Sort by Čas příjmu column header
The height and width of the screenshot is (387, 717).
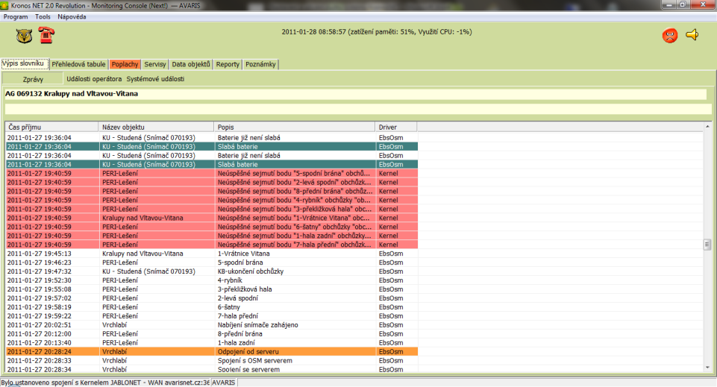[52, 127]
